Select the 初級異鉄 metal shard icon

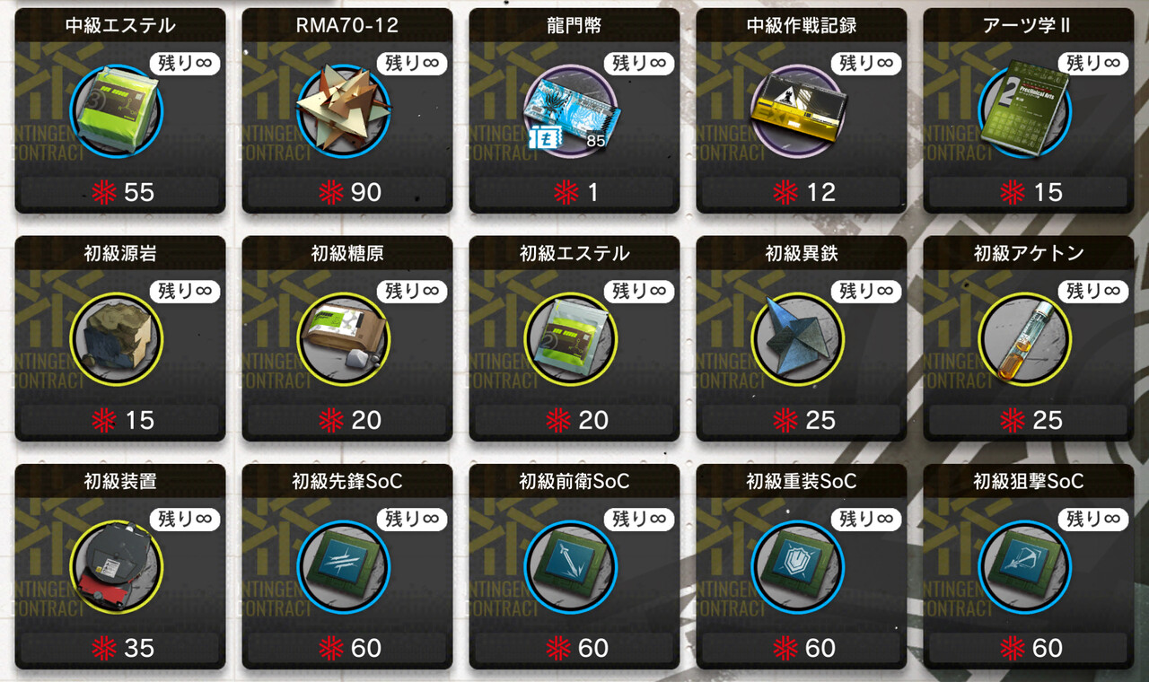point(798,340)
